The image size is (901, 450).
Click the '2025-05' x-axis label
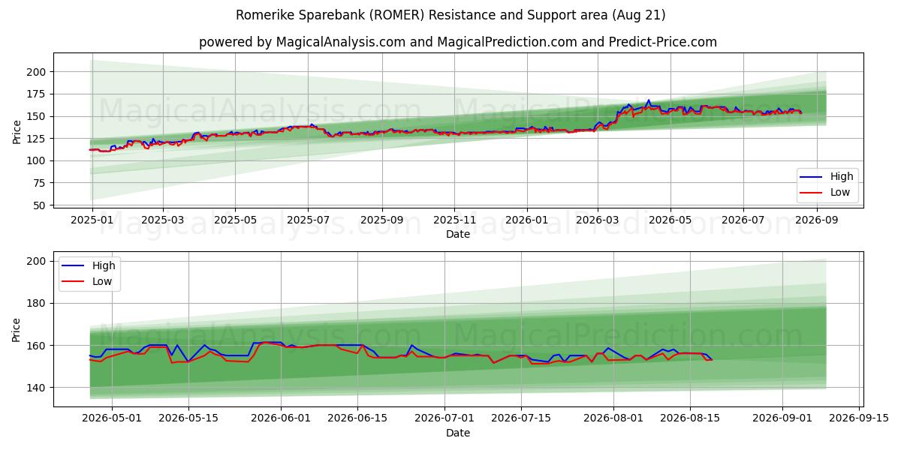pos(235,220)
